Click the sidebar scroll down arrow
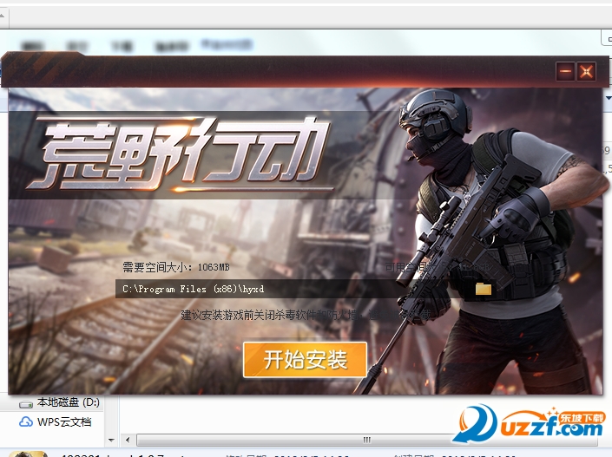 point(111,440)
